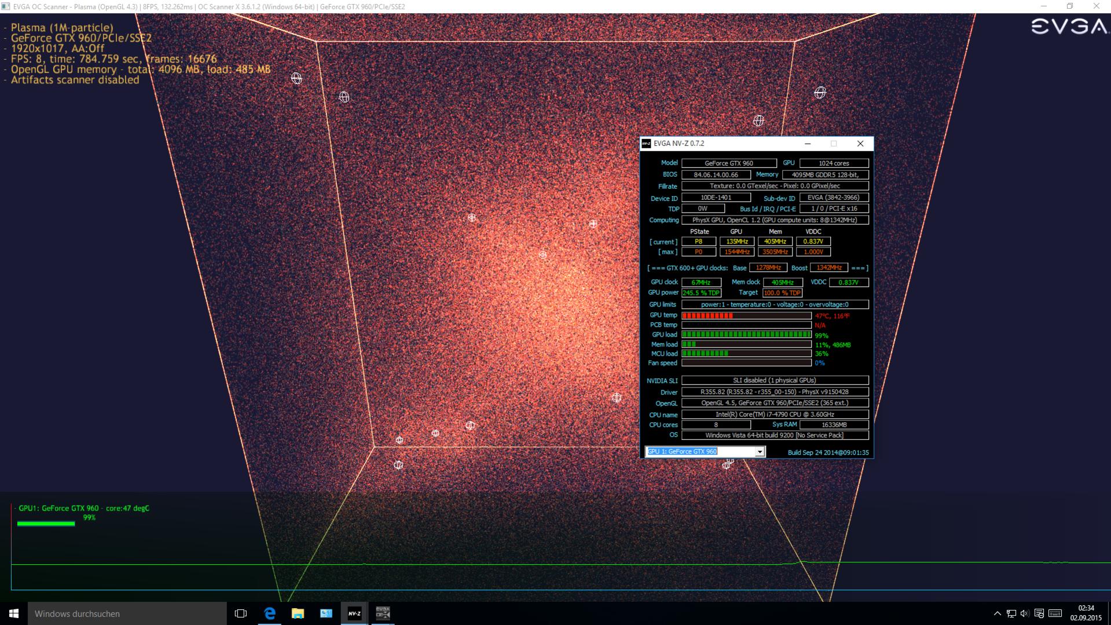Click the 'Build Sep 24 2014@09:01:35' text
This screenshot has width=1111, height=625.
point(828,452)
